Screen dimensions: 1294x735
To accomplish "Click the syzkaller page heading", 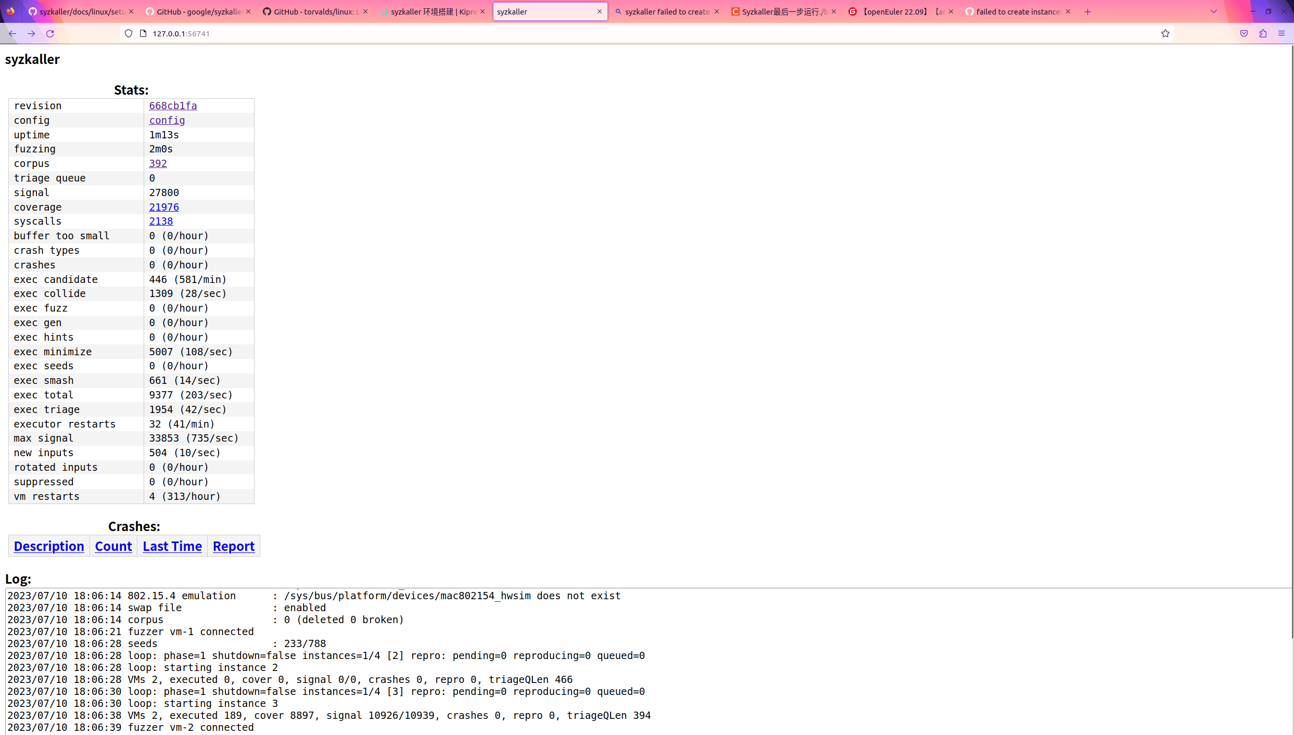I will click(x=32, y=59).
